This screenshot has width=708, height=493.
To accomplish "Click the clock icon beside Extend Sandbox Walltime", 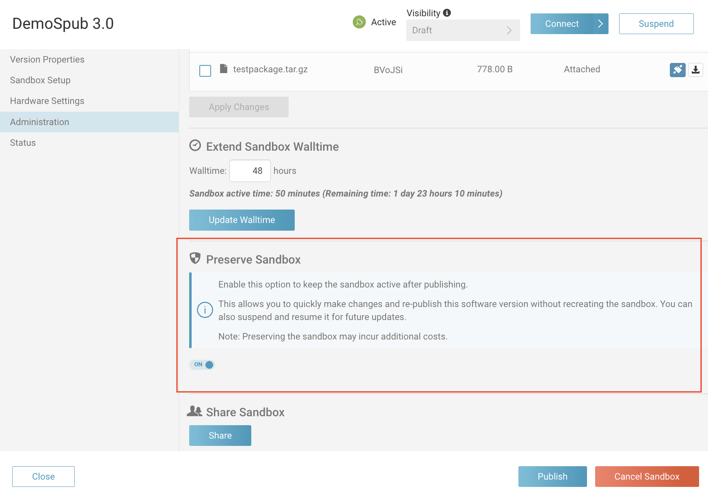I will [x=195, y=145].
